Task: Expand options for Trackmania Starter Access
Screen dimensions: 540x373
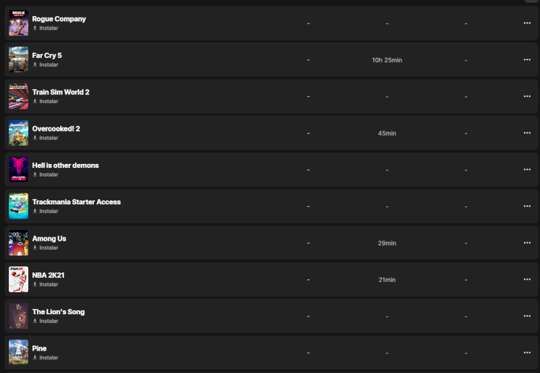Action: pos(527,206)
